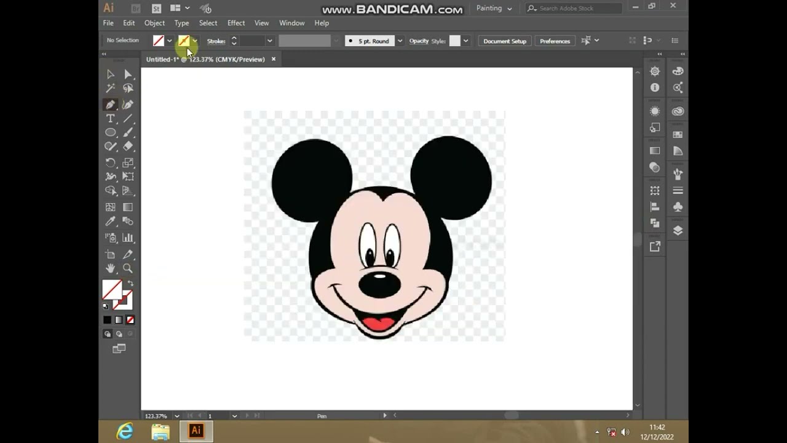Select the Ellipse tool

pos(110,133)
